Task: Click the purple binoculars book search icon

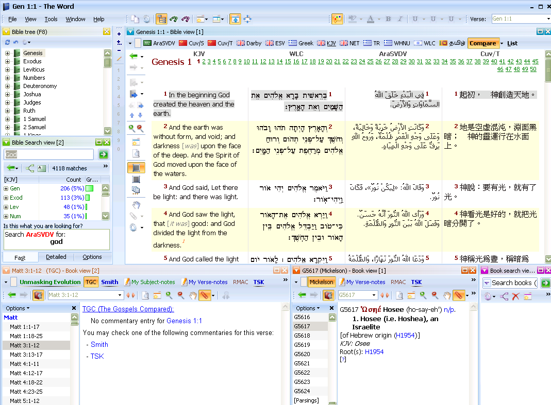Action: click(x=186, y=19)
